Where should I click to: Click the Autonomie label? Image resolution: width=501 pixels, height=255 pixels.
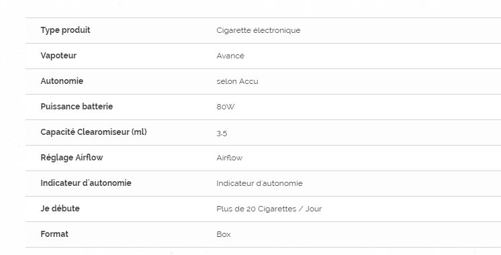[x=62, y=81]
